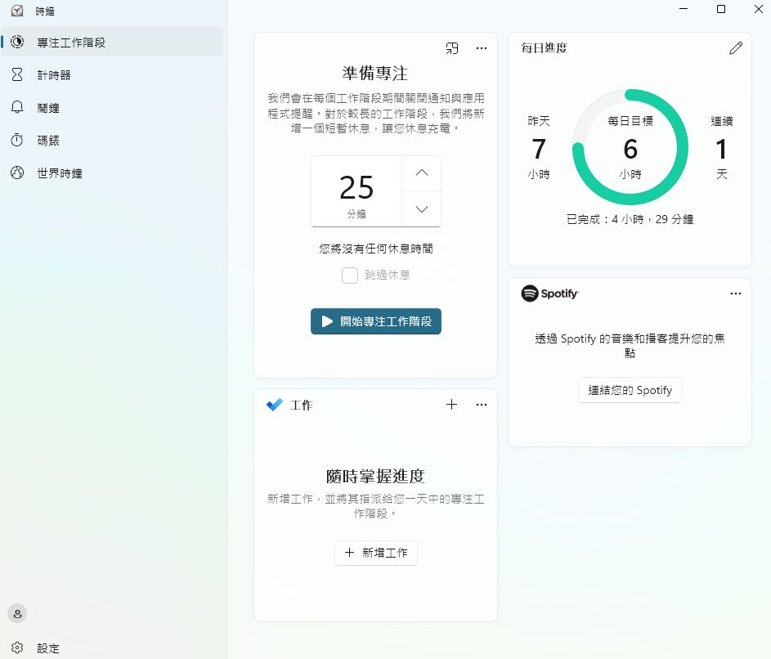The width and height of the screenshot is (771, 659).
Task: Switch focus card to compact overlay view
Action: pos(452,48)
